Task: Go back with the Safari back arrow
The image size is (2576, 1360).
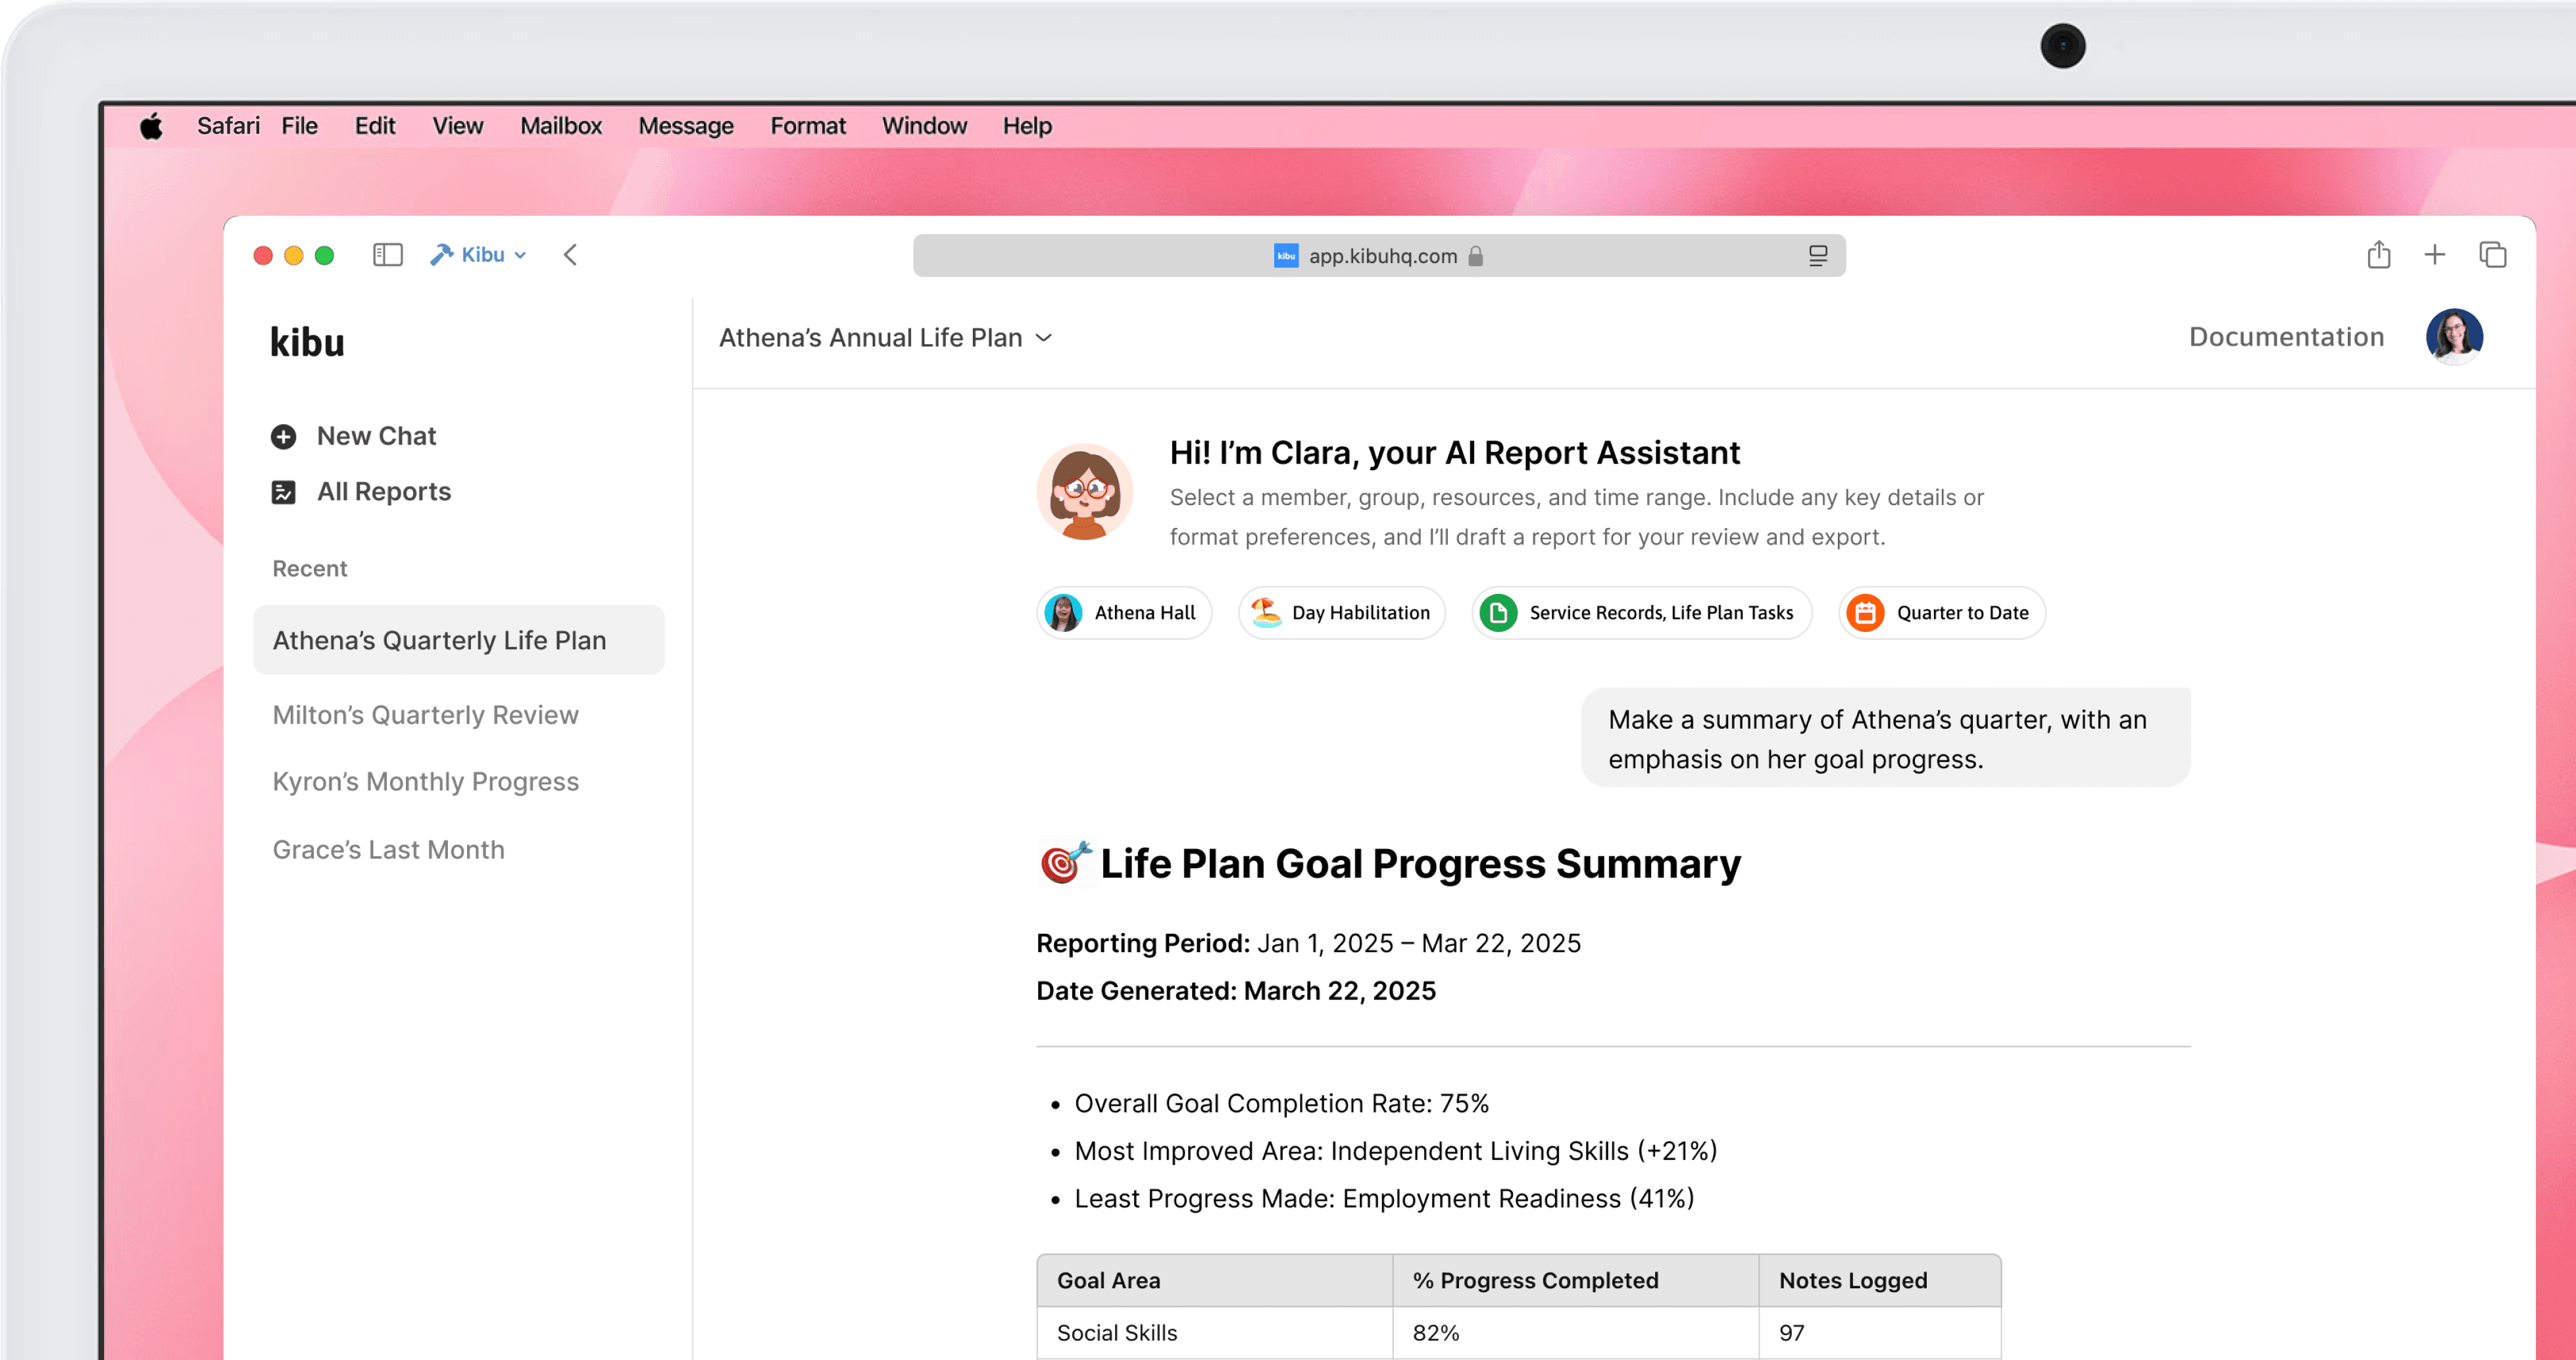Action: 570,255
